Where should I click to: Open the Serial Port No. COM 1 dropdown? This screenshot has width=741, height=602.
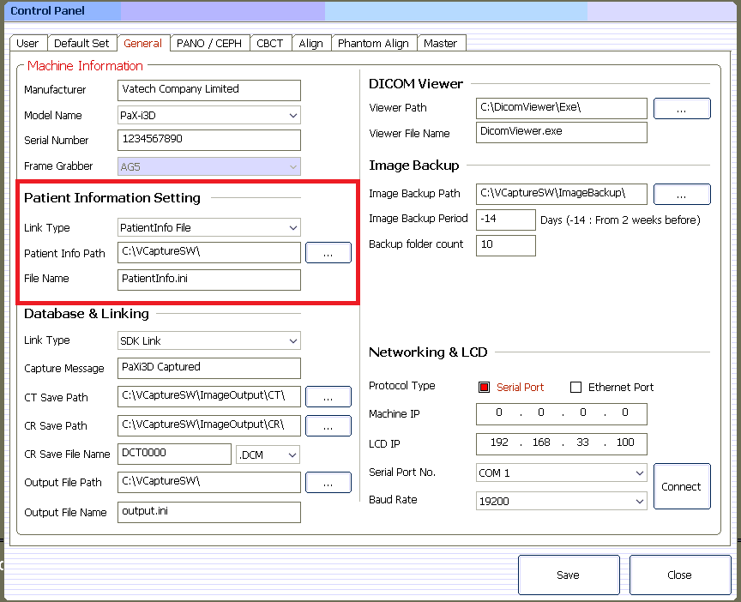click(x=562, y=473)
